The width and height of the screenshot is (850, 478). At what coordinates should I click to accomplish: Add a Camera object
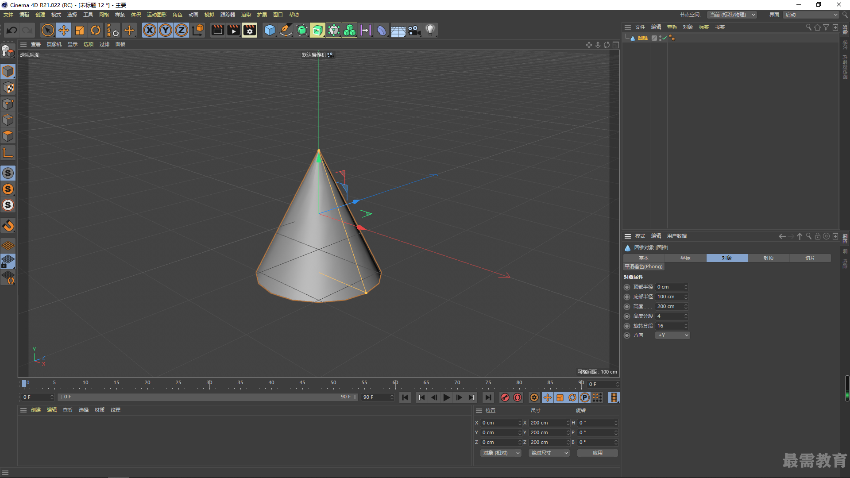[414, 30]
